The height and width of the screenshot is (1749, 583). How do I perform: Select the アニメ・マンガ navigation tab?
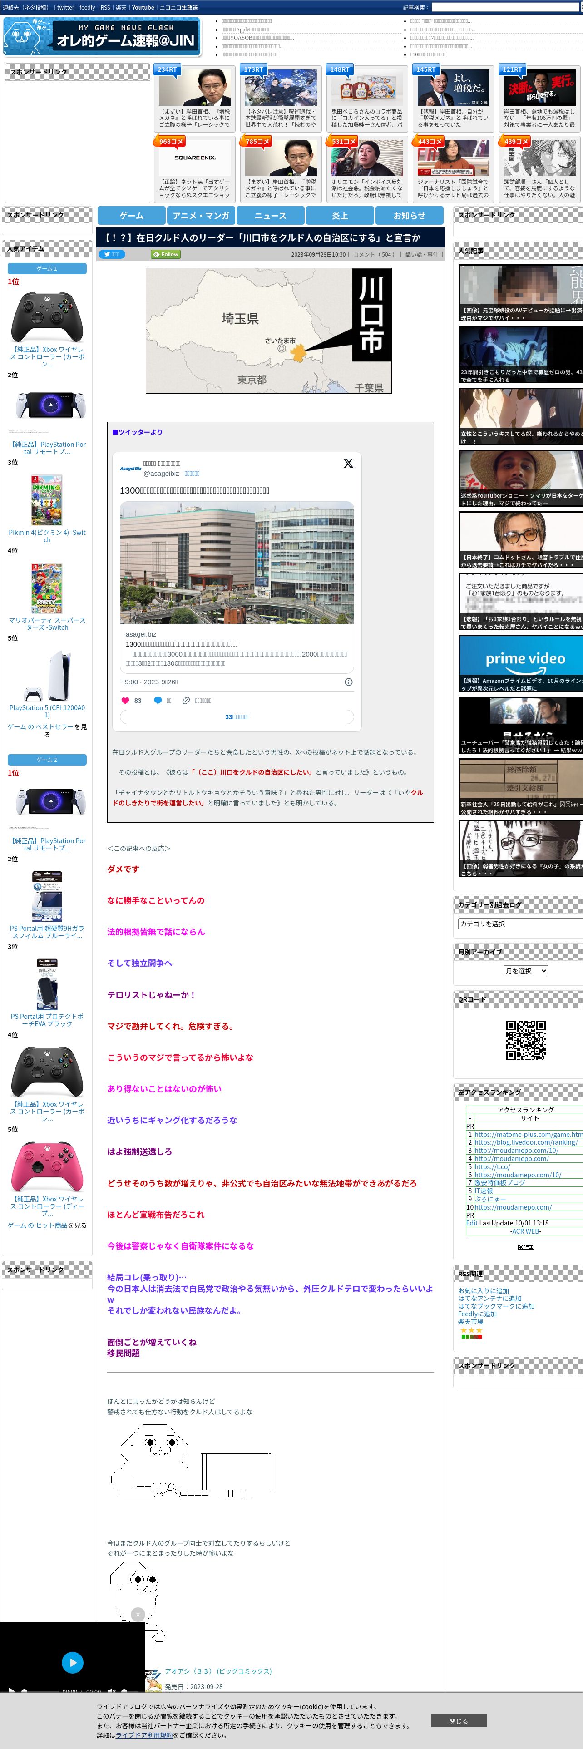(201, 215)
